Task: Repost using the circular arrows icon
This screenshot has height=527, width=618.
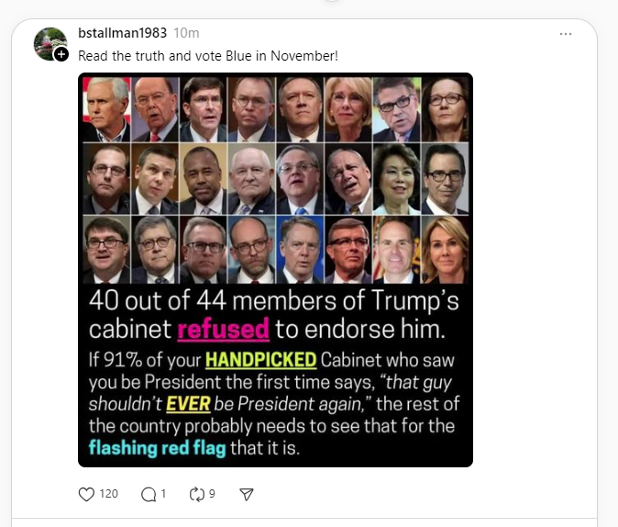Action: coord(196,494)
